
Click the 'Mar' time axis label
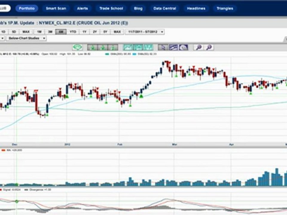click(x=174, y=145)
